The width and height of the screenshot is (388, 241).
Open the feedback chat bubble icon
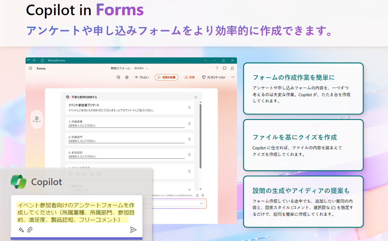click(x=225, y=68)
